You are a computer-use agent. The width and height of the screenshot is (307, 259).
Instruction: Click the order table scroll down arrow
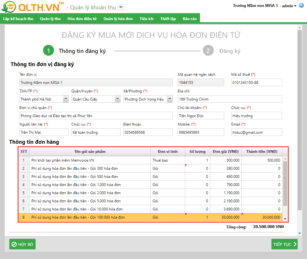tap(285, 219)
